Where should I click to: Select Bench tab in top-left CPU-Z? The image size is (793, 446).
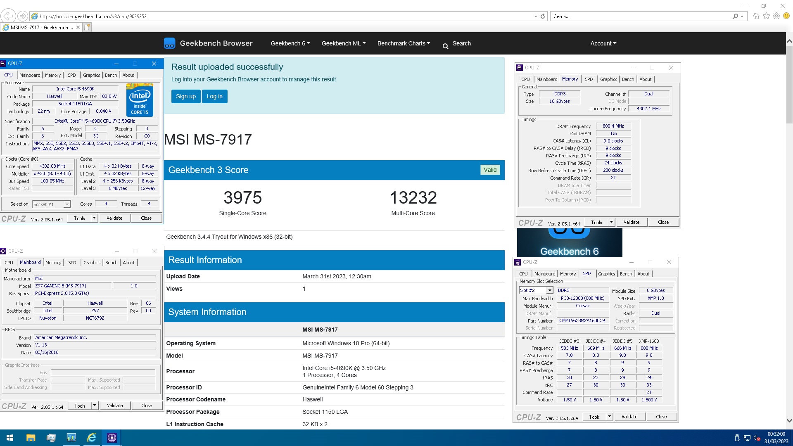[111, 75]
